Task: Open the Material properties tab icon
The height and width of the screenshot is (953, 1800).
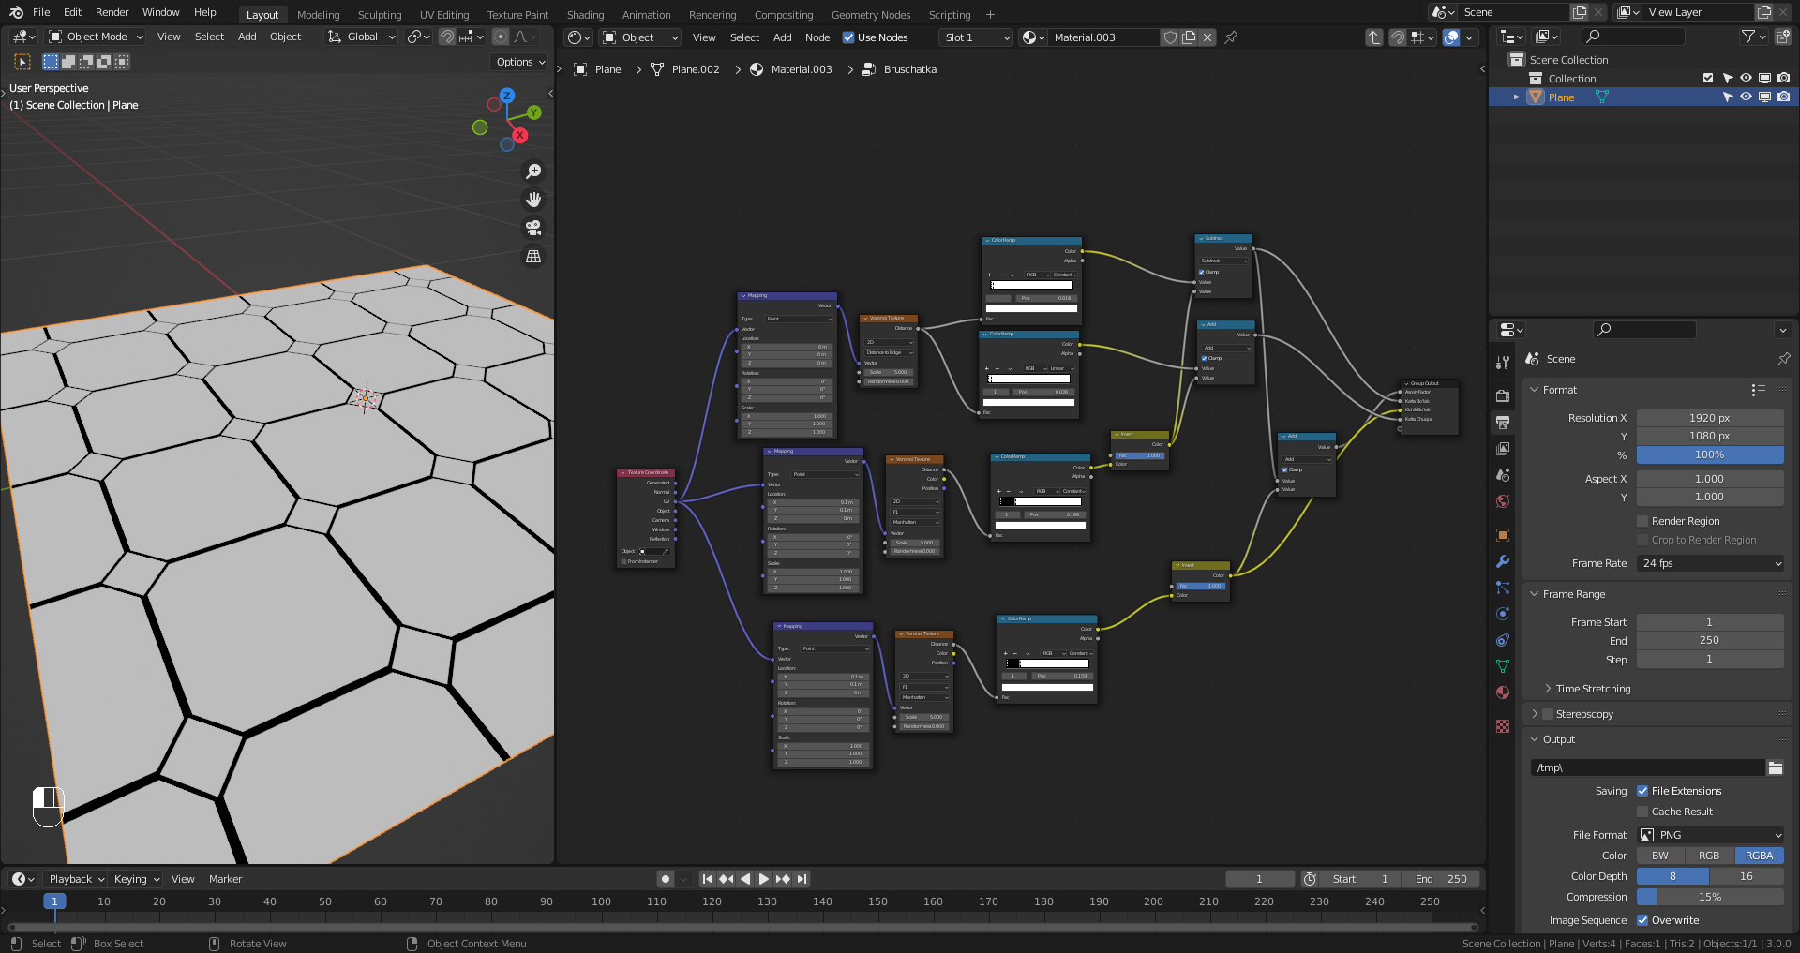Action: tap(1503, 692)
